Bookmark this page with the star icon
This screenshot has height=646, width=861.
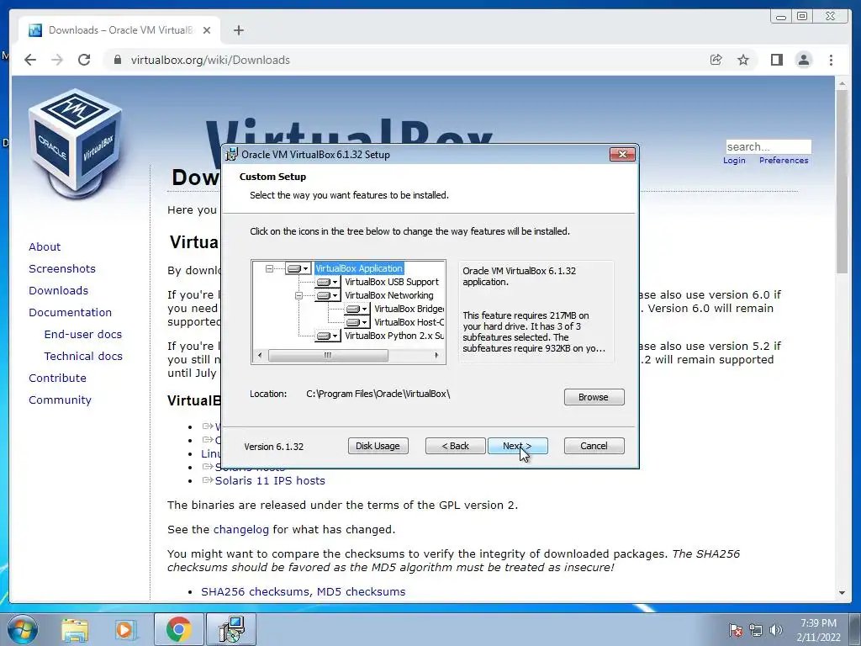[x=743, y=60]
